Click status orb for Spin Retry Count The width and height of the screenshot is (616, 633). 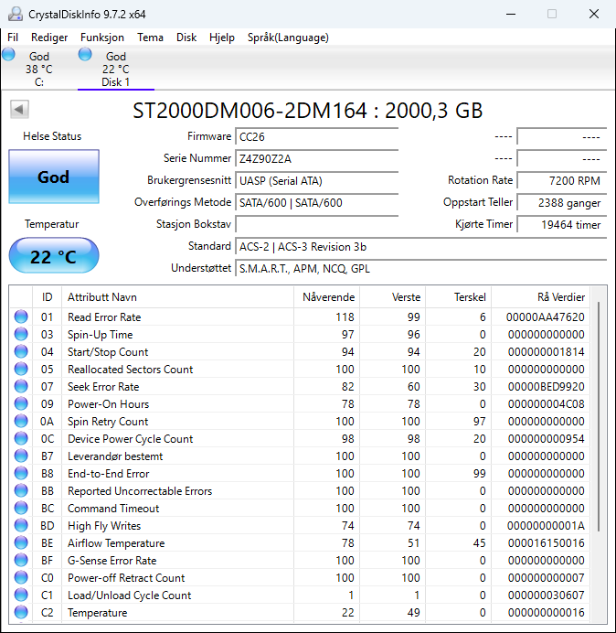coord(21,421)
